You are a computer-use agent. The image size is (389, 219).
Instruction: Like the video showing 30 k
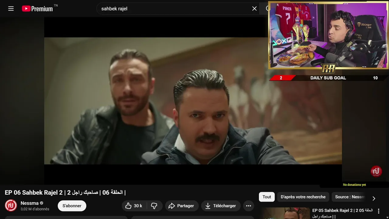[x=134, y=206]
